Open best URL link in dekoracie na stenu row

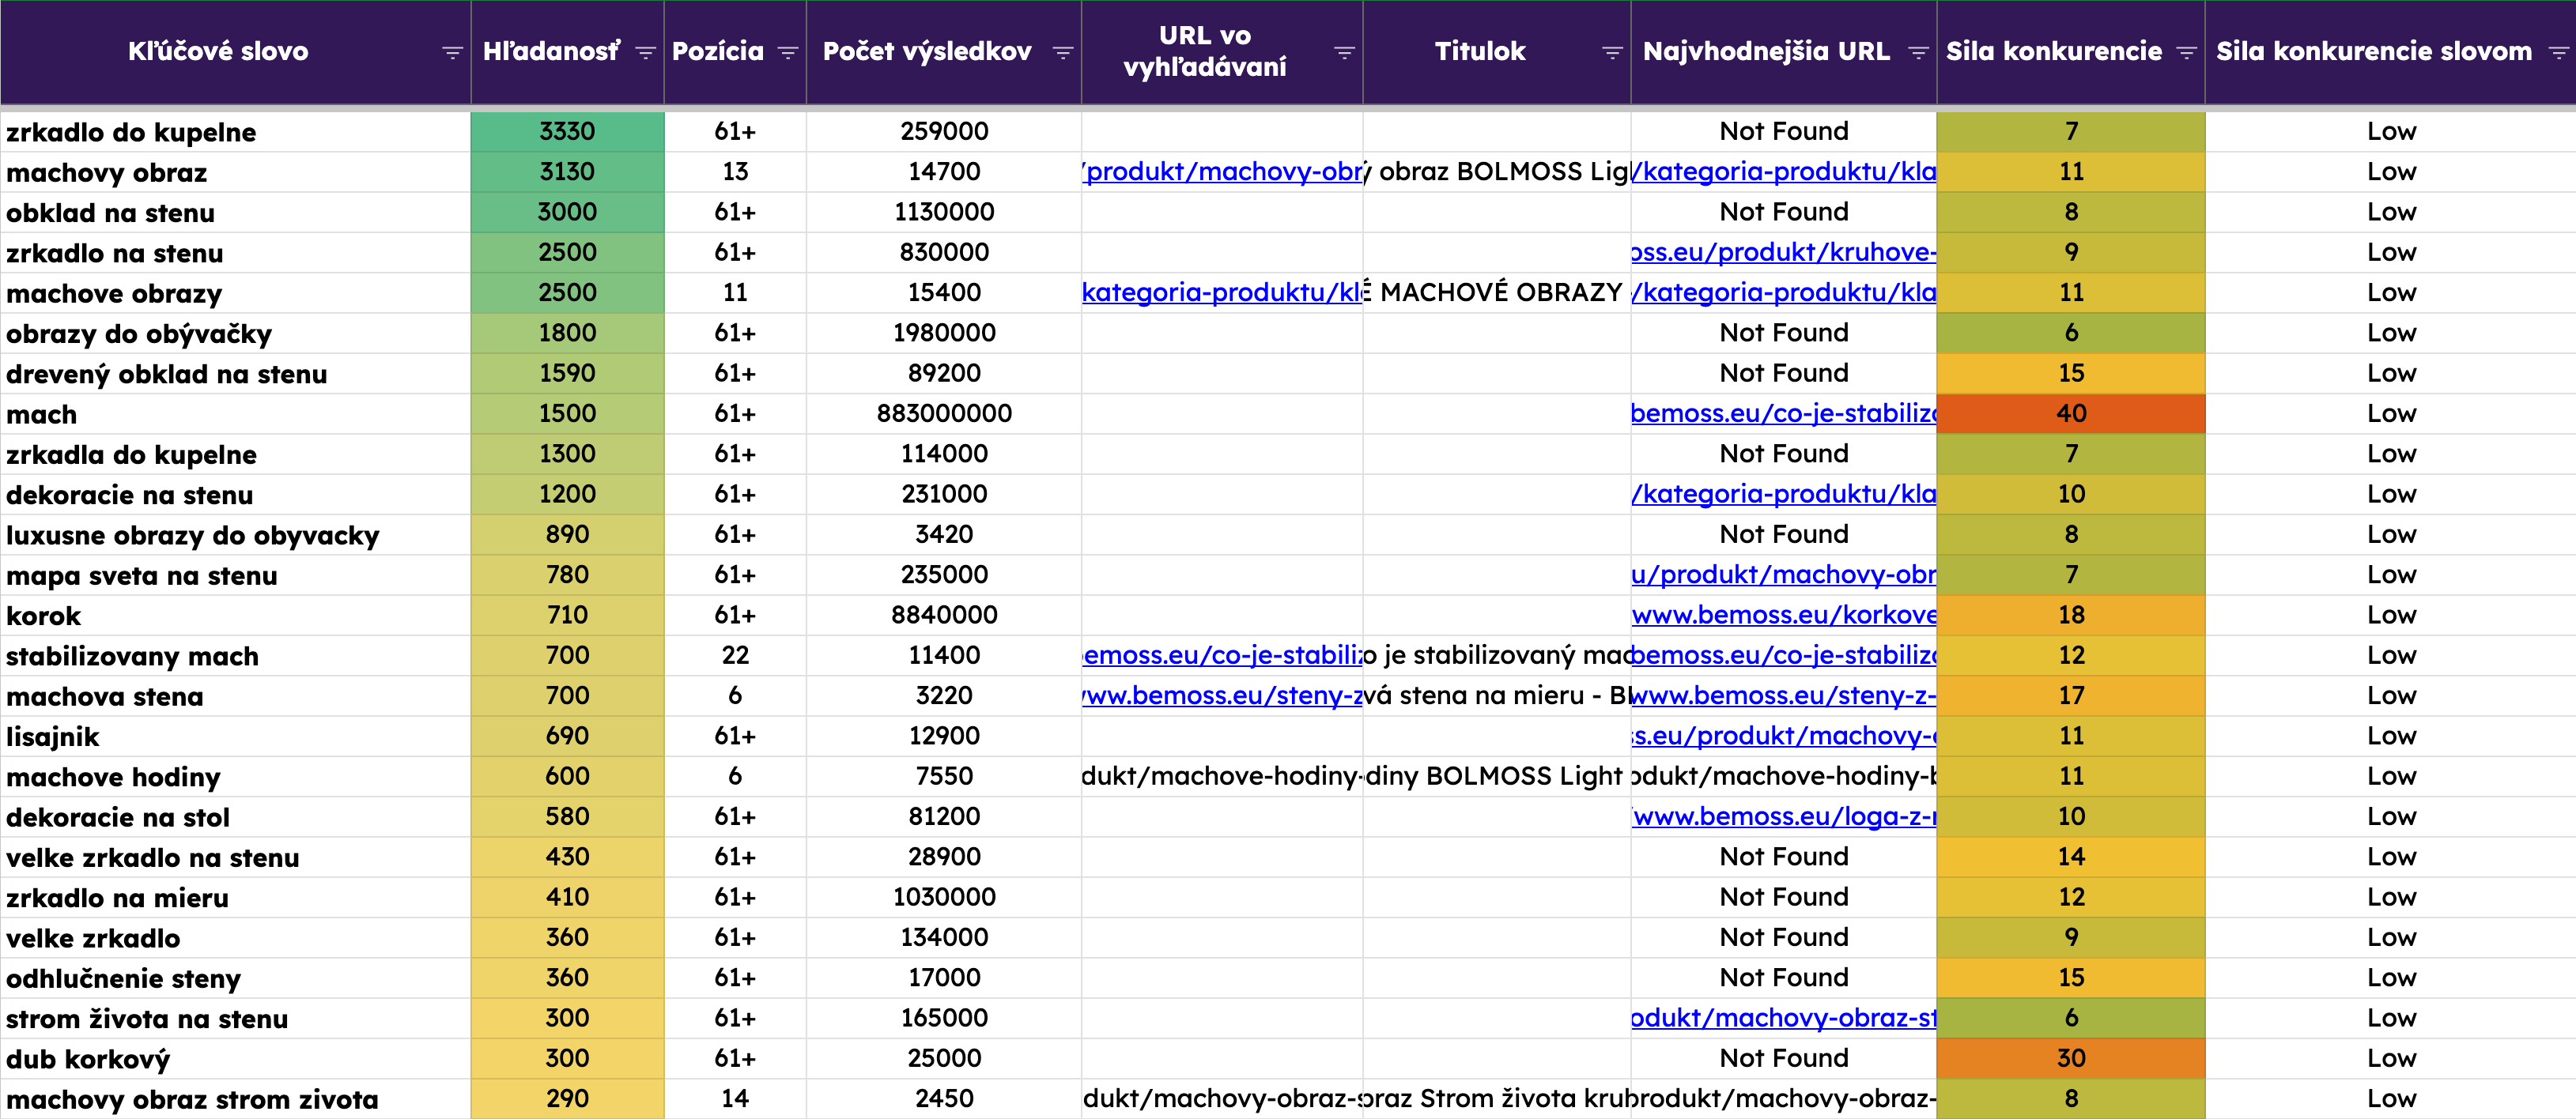tap(1784, 495)
